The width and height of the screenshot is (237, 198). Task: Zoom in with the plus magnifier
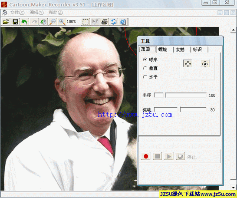(x=62, y=22)
